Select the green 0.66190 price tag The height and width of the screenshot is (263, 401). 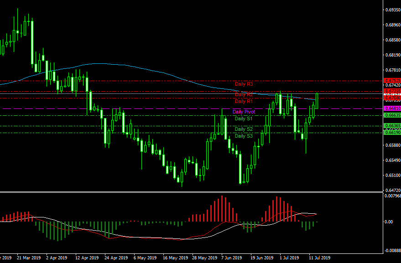click(392, 133)
